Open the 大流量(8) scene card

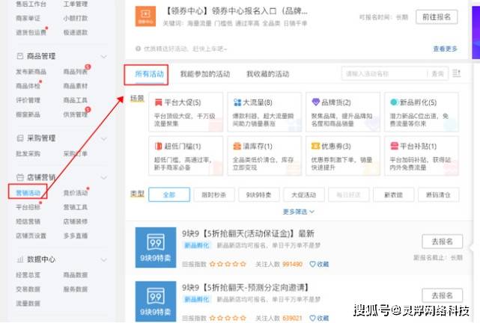click(x=264, y=112)
